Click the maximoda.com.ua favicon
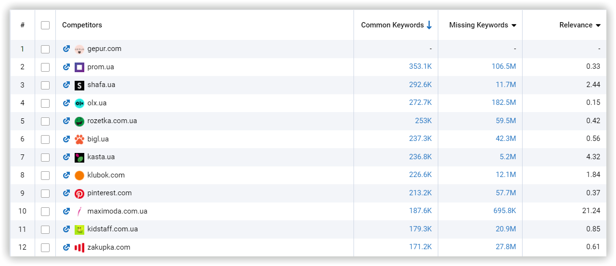The image size is (616, 266). tap(79, 212)
